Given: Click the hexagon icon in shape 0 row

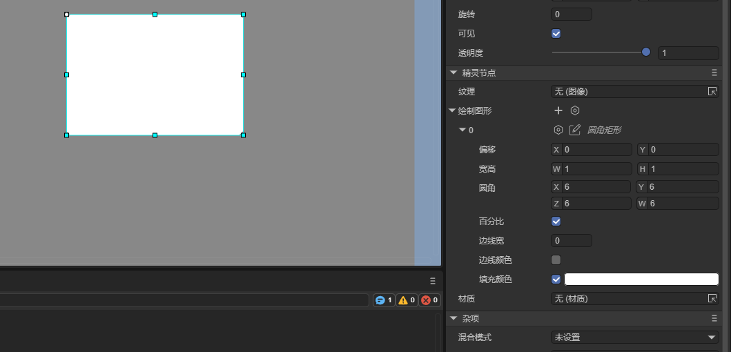Looking at the screenshot, I should 558,130.
